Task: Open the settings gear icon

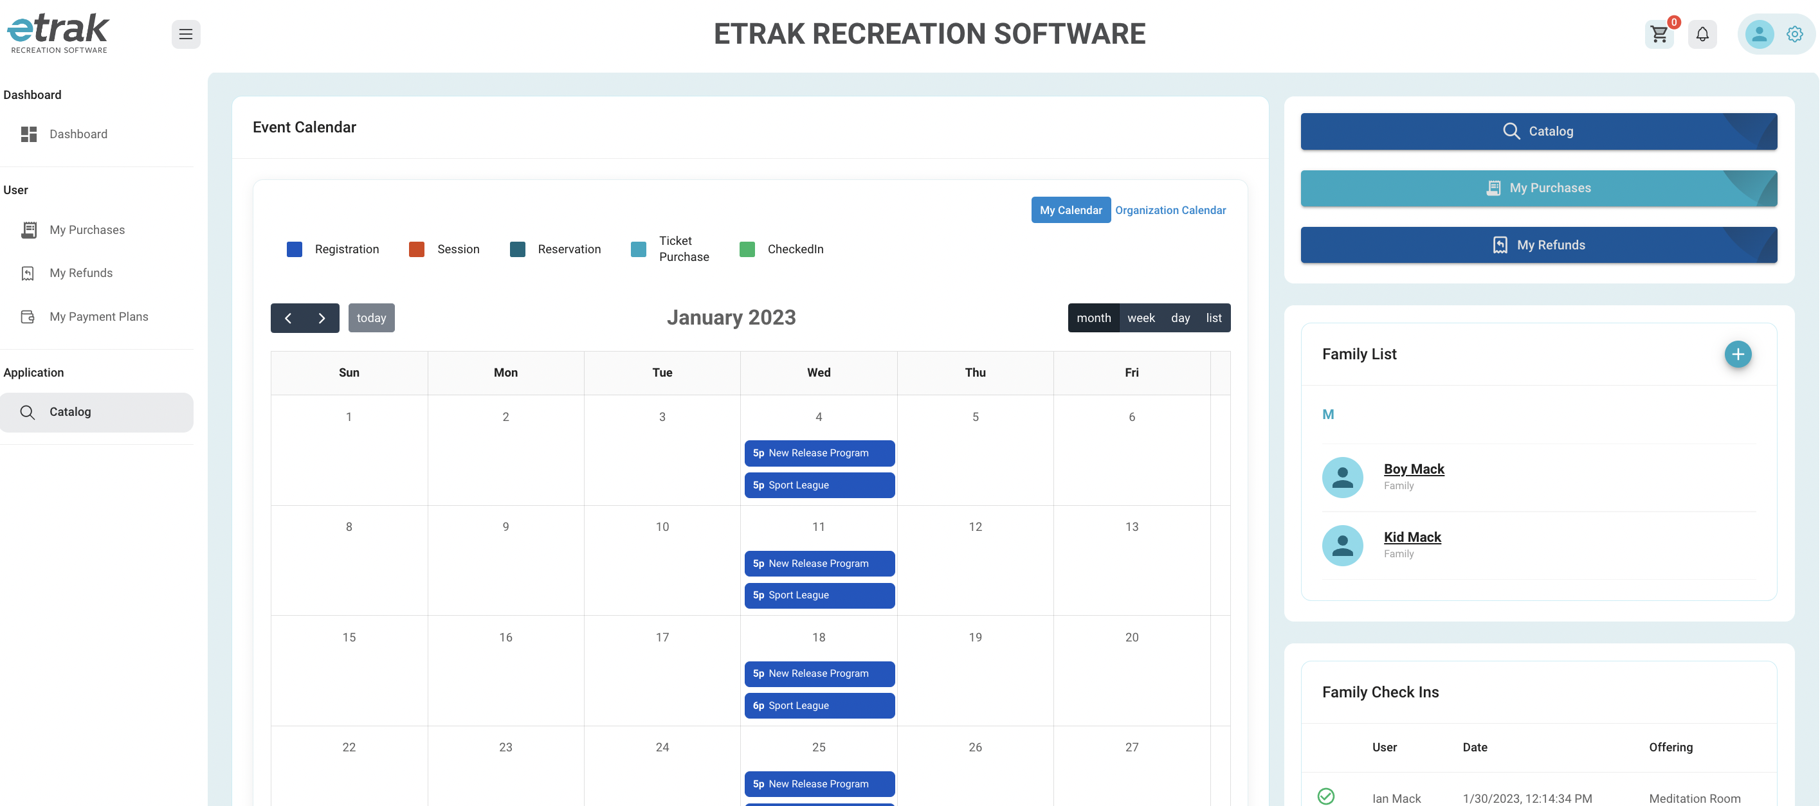Action: tap(1794, 34)
